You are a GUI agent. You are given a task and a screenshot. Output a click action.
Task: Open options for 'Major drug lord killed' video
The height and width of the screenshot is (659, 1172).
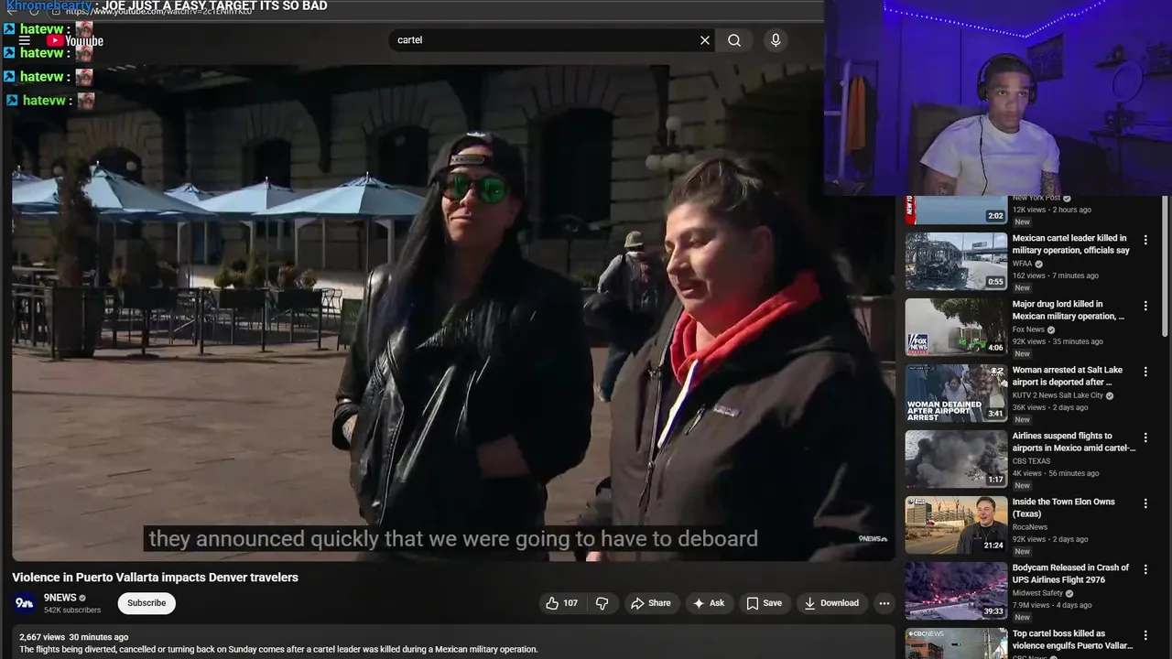click(1145, 306)
